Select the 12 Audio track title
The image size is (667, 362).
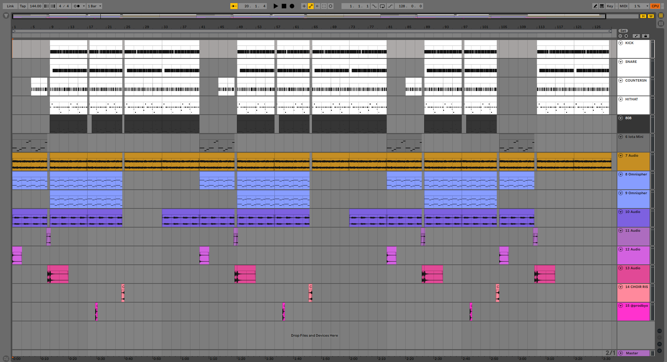click(633, 249)
